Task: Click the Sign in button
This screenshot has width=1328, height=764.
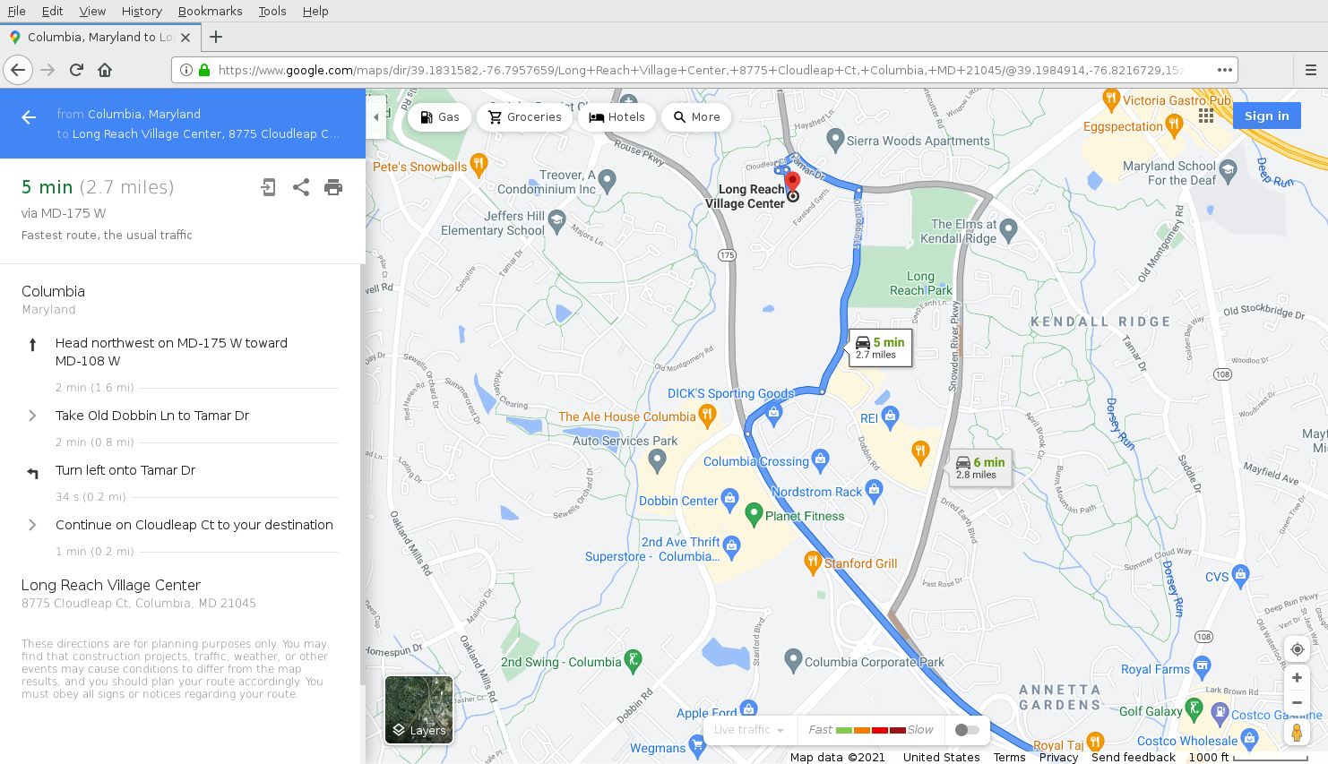Action: coord(1266,116)
